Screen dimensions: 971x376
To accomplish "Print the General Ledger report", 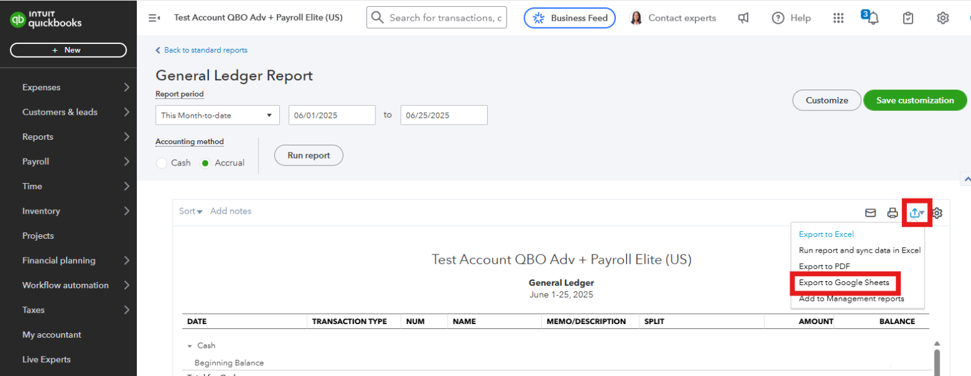I will (x=893, y=213).
